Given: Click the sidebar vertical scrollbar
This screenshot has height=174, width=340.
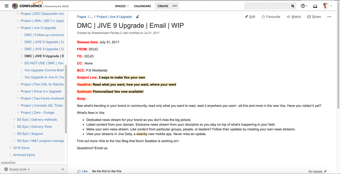Looking at the screenshot, I should (x=66, y=99).
